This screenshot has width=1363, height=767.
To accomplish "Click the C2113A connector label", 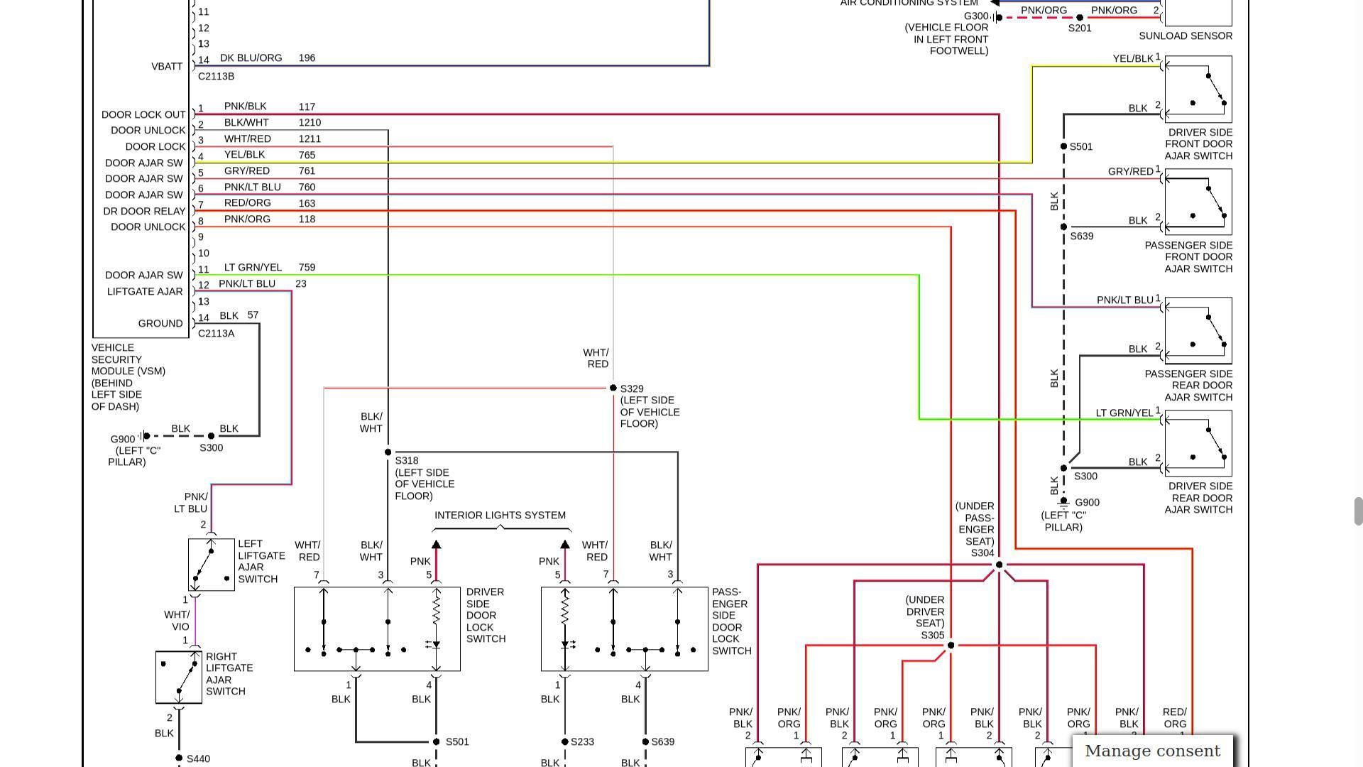I will pos(216,334).
